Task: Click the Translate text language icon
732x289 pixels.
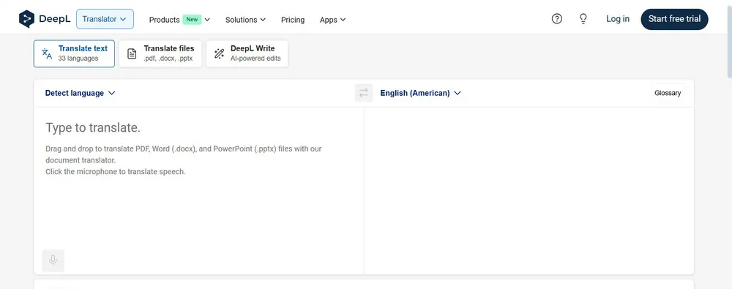Action: [47, 53]
